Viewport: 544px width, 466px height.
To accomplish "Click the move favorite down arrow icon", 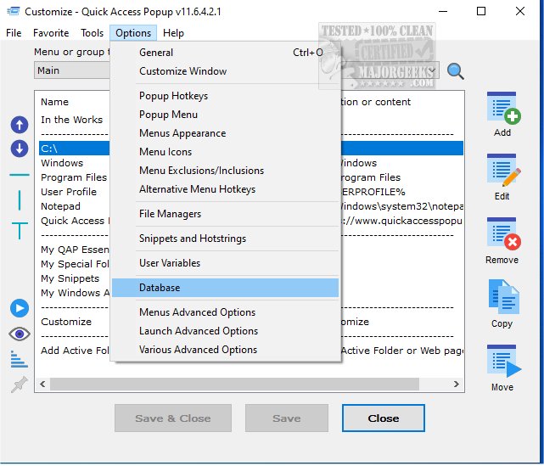I will pyautogui.click(x=20, y=149).
